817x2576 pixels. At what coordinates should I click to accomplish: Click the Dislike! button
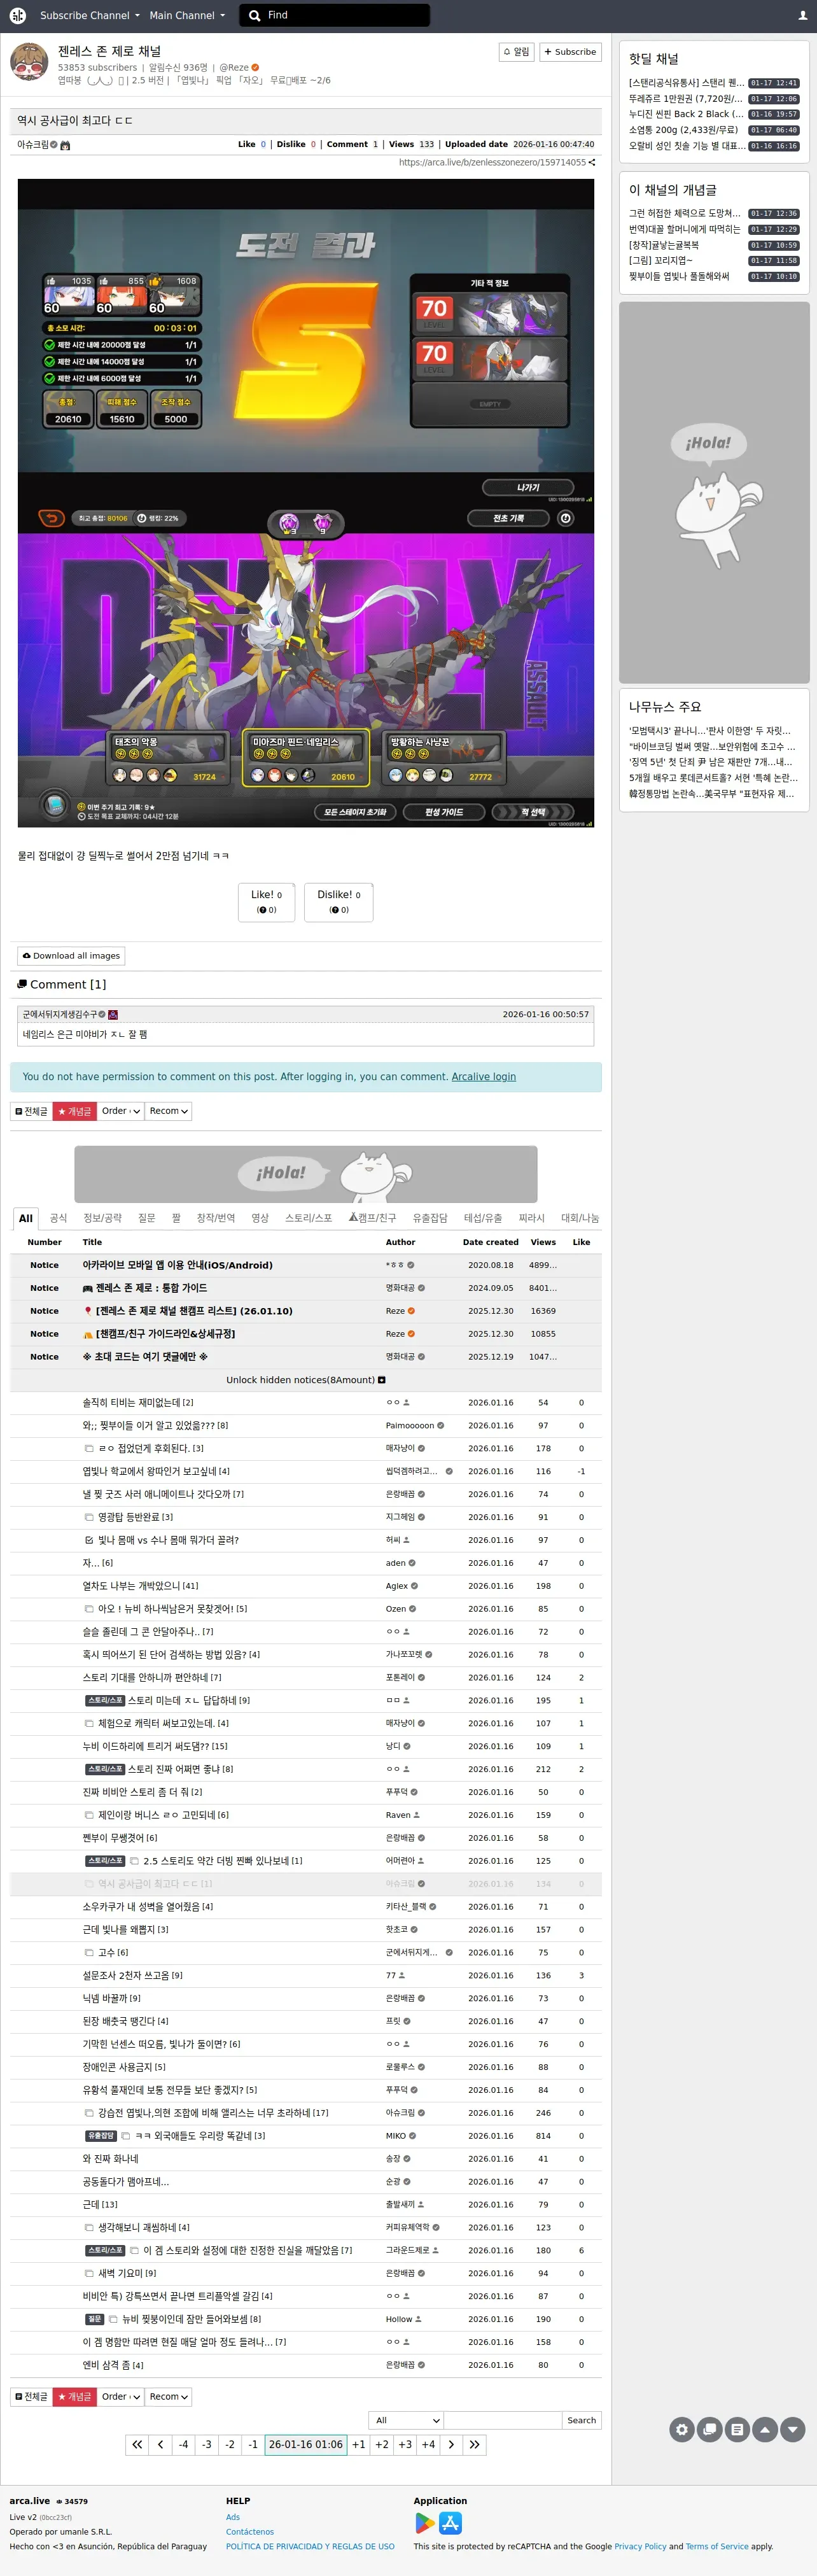[x=339, y=901]
